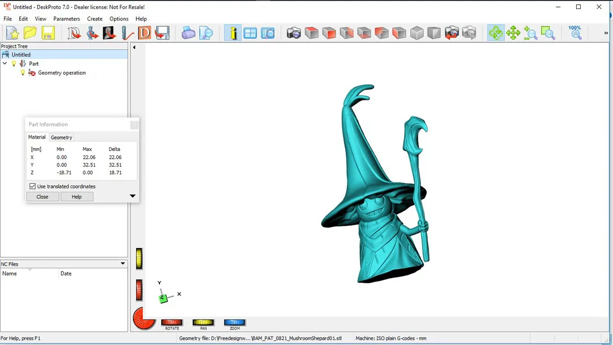
Task: Open print preview with page magnifier icon
Action: pos(206,33)
